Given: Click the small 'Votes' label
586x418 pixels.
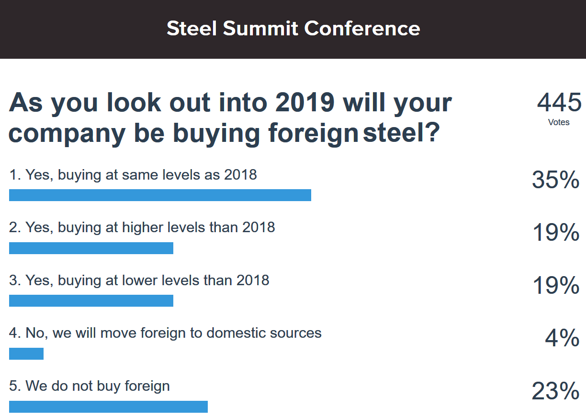Looking at the screenshot, I should tap(559, 122).
